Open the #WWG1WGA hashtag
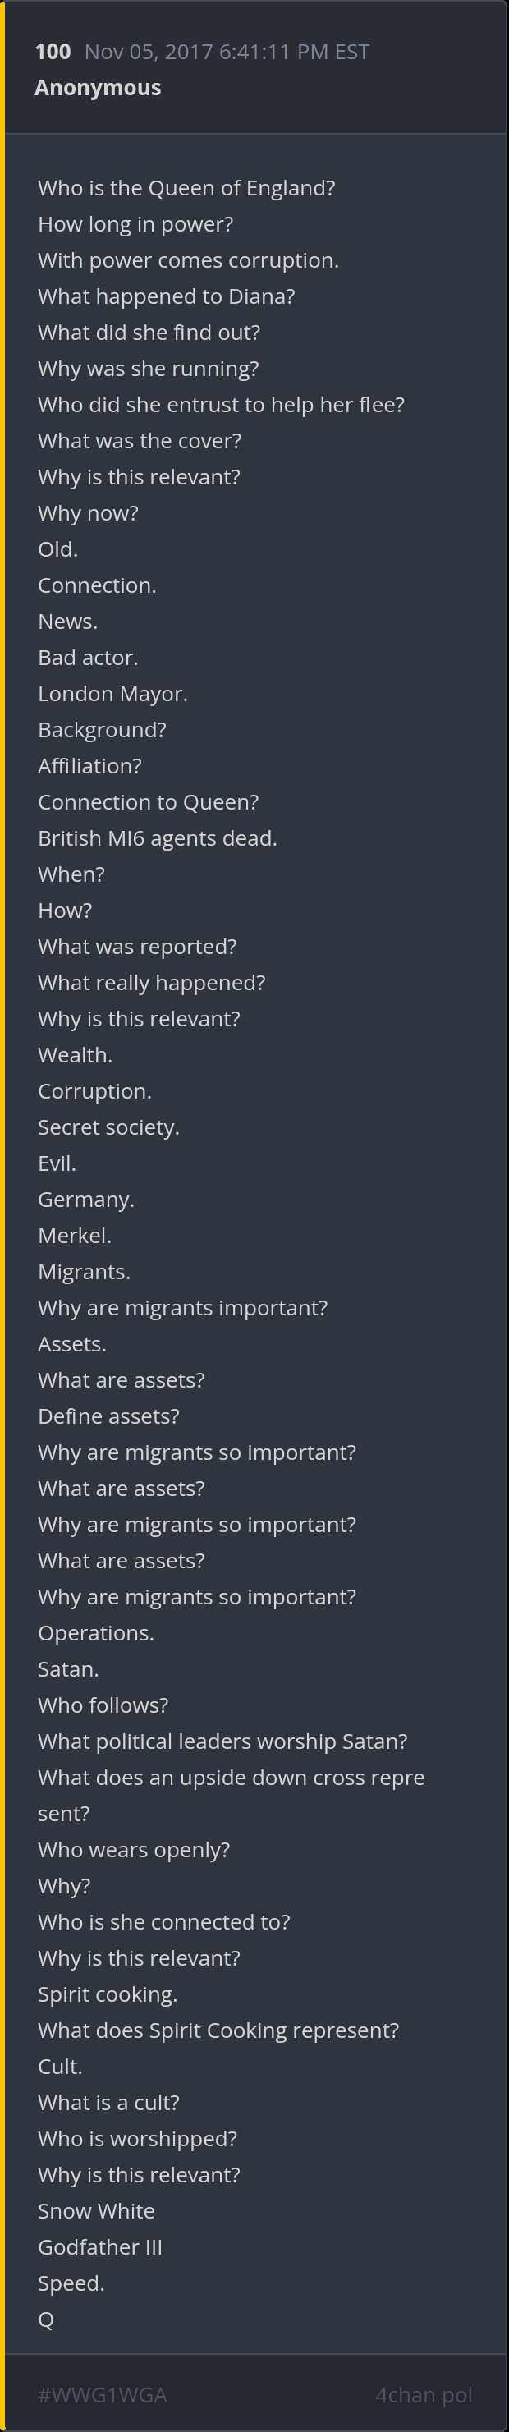 [x=102, y=2395]
